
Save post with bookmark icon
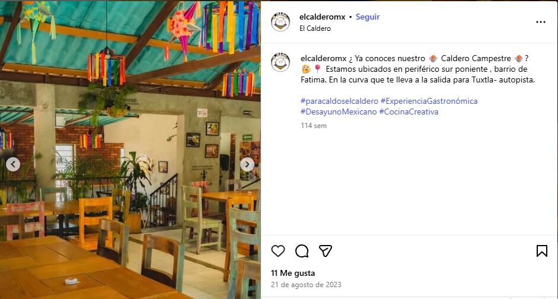tap(541, 251)
